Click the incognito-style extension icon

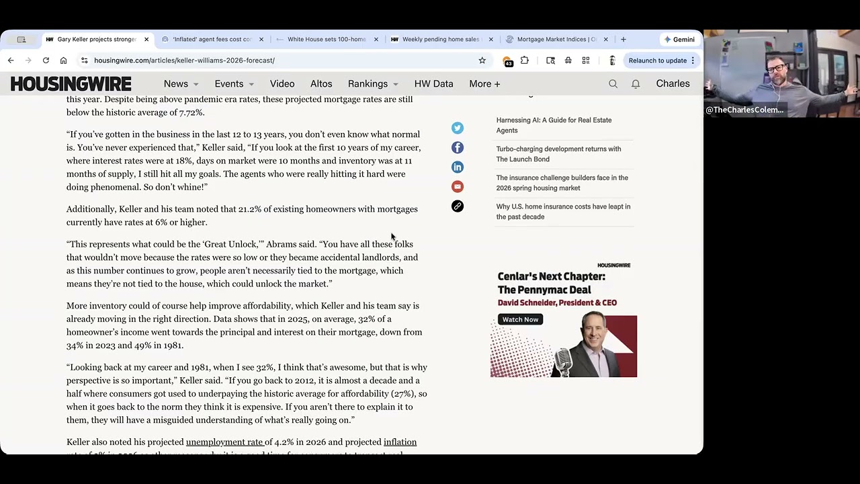[568, 61]
